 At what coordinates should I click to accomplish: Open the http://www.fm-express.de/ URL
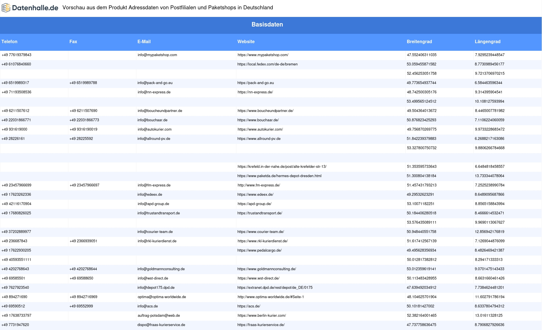pyautogui.click(x=259, y=185)
